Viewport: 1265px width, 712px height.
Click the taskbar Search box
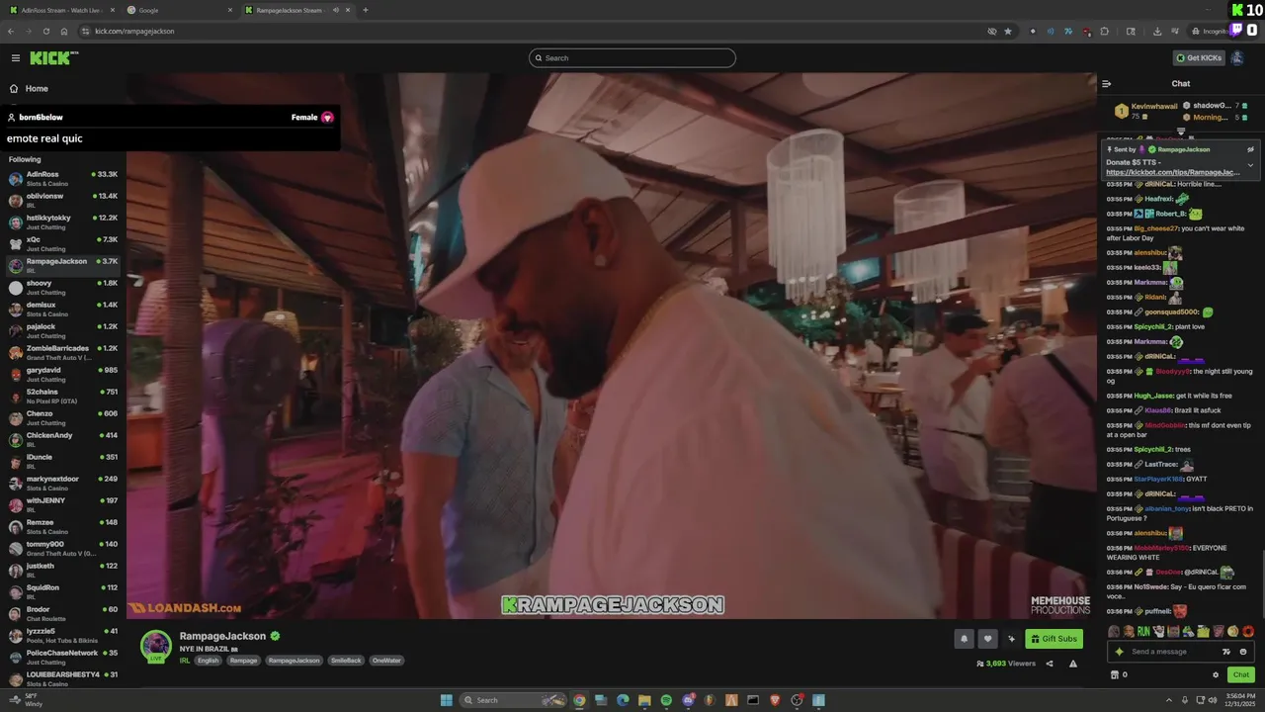pyautogui.click(x=513, y=700)
